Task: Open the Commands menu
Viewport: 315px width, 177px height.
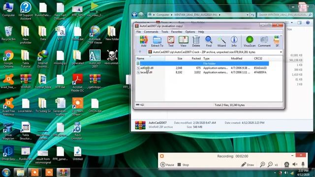Action: click(151, 31)
